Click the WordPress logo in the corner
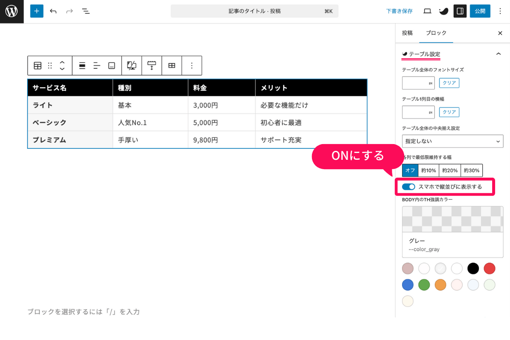The height and width of the screenshot is (340, 510). click(11, 11)
